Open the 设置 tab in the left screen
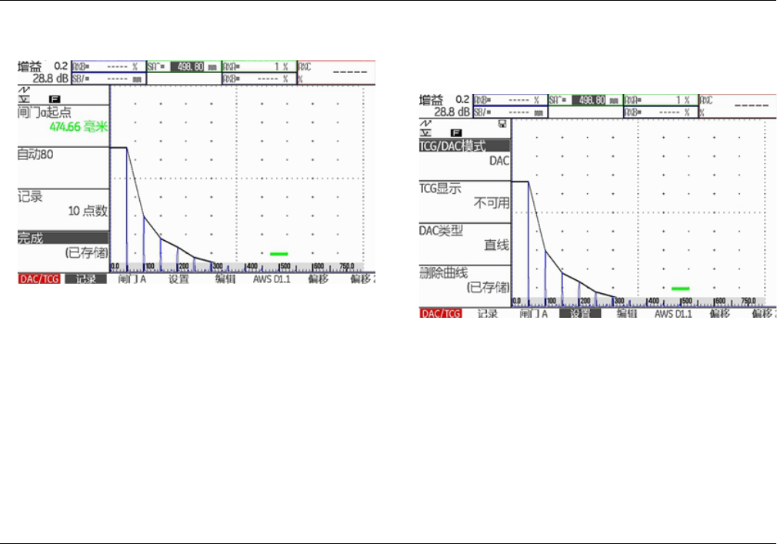 (178, 279)
